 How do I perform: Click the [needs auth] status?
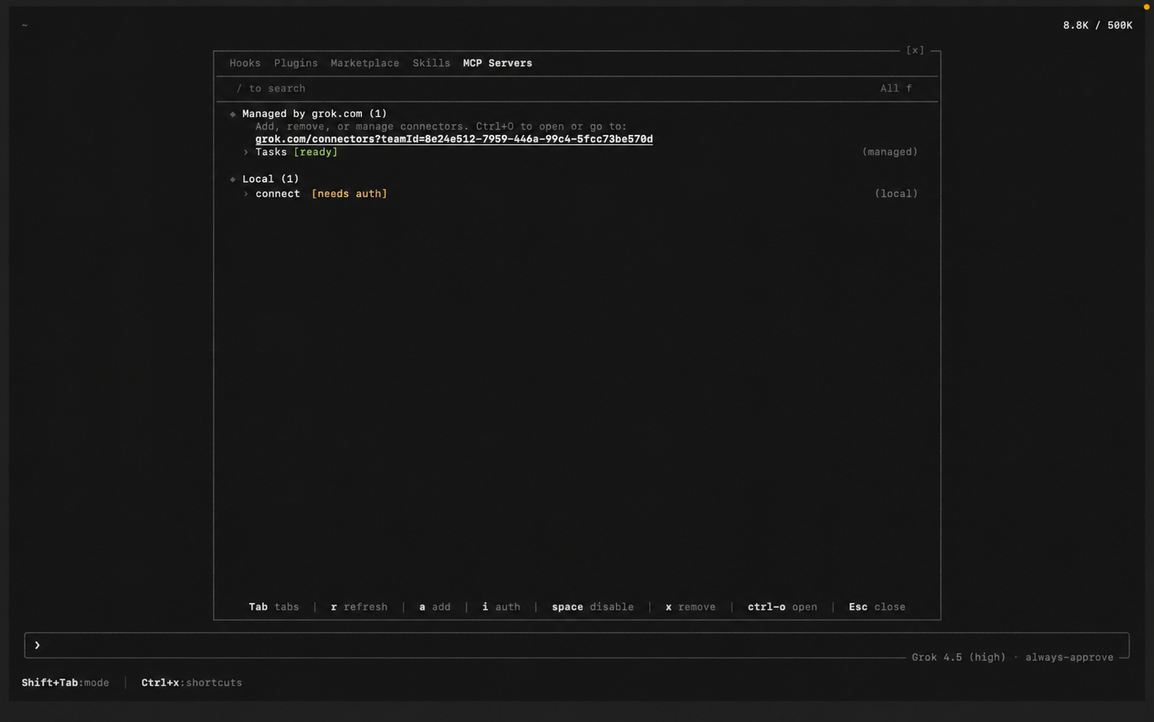coord(349,194)
